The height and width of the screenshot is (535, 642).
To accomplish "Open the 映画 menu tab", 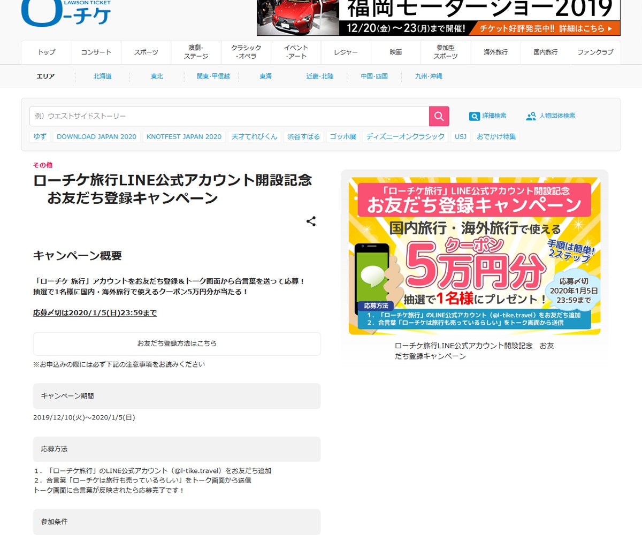I will [x=396, y=52].
